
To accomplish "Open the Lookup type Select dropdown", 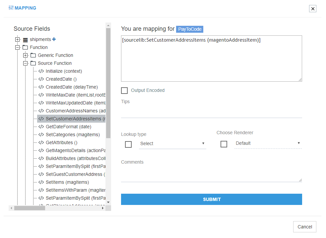I will point(172,143).
